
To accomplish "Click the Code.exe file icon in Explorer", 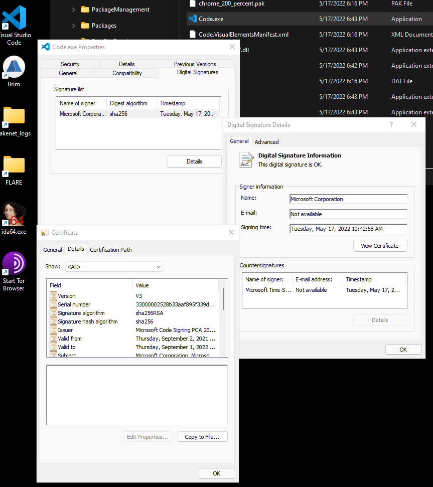I will click(x=193, y=19).
